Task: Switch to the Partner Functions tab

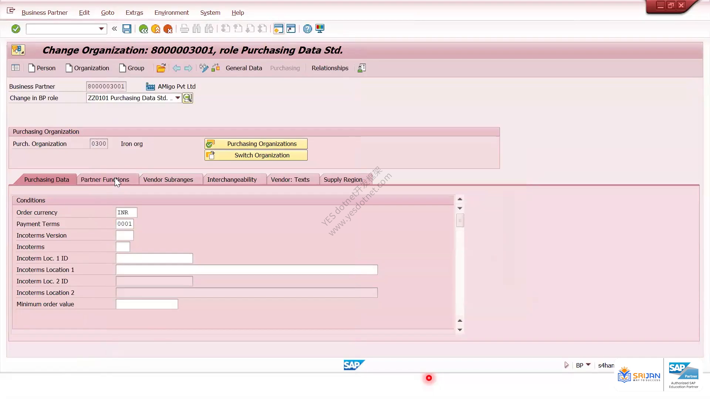Action: pos(105,180)
